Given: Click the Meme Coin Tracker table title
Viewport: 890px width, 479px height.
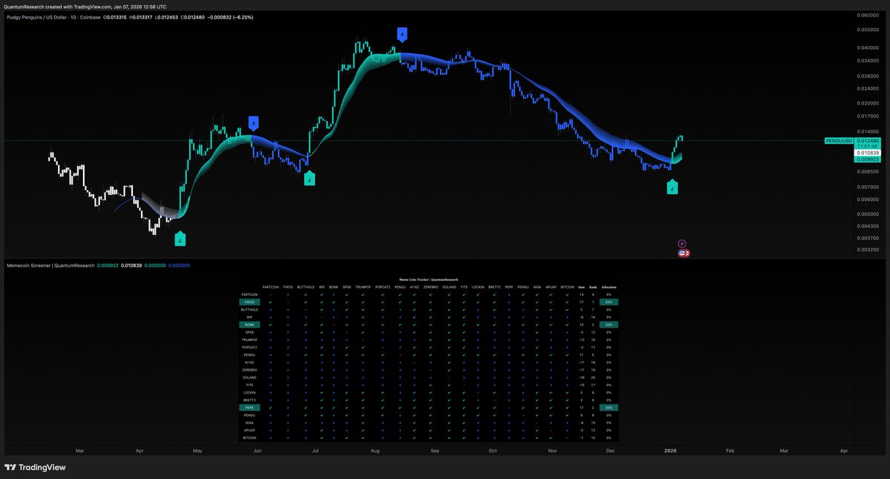Looking at the screenshot, I should point(429,280).
